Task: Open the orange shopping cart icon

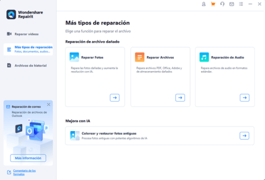Action: (x=213, y=4)
